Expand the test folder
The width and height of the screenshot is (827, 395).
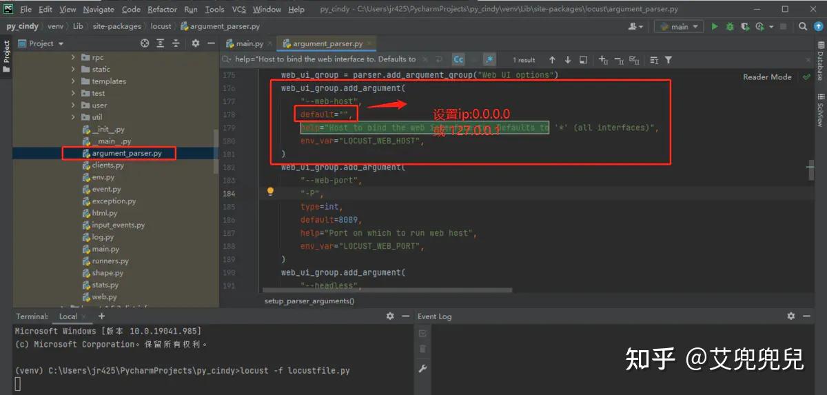pyautogui.click(x=74, y=93)
